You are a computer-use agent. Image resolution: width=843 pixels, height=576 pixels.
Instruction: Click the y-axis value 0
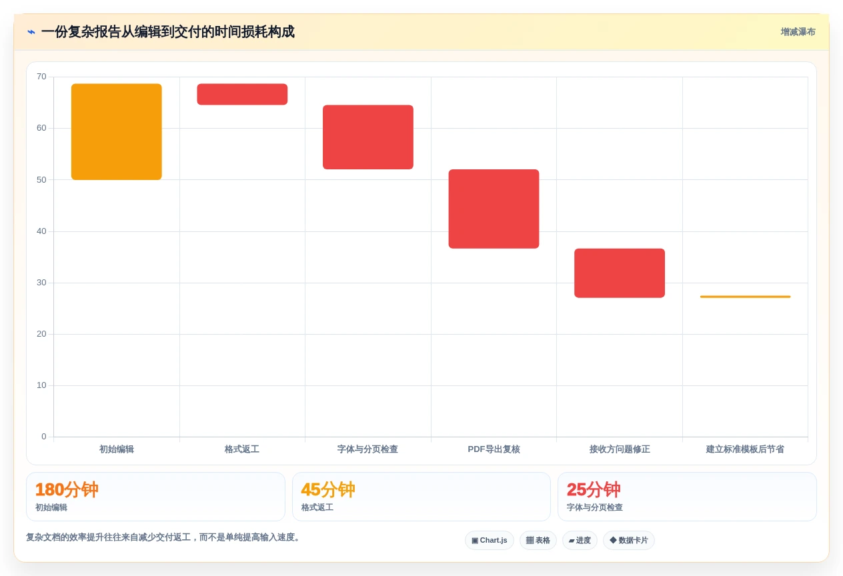click(44, 437)
